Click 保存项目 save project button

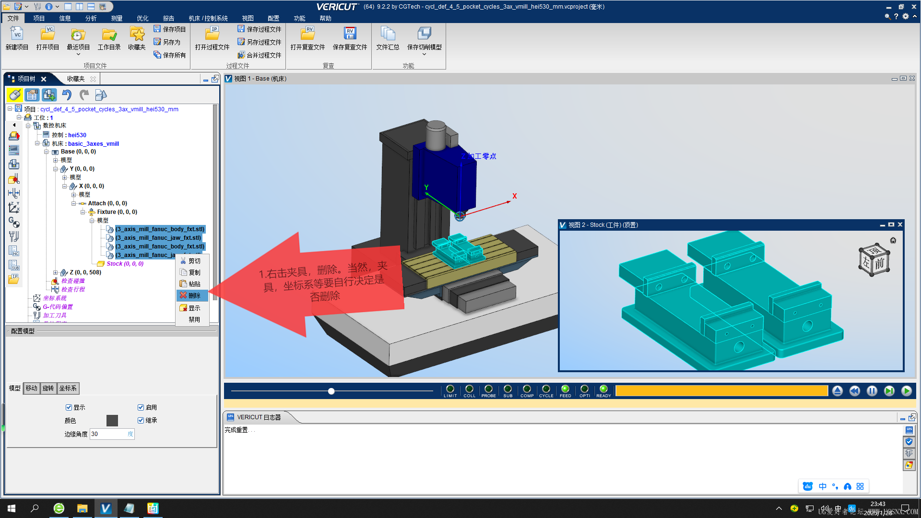[x=169, y=29]
